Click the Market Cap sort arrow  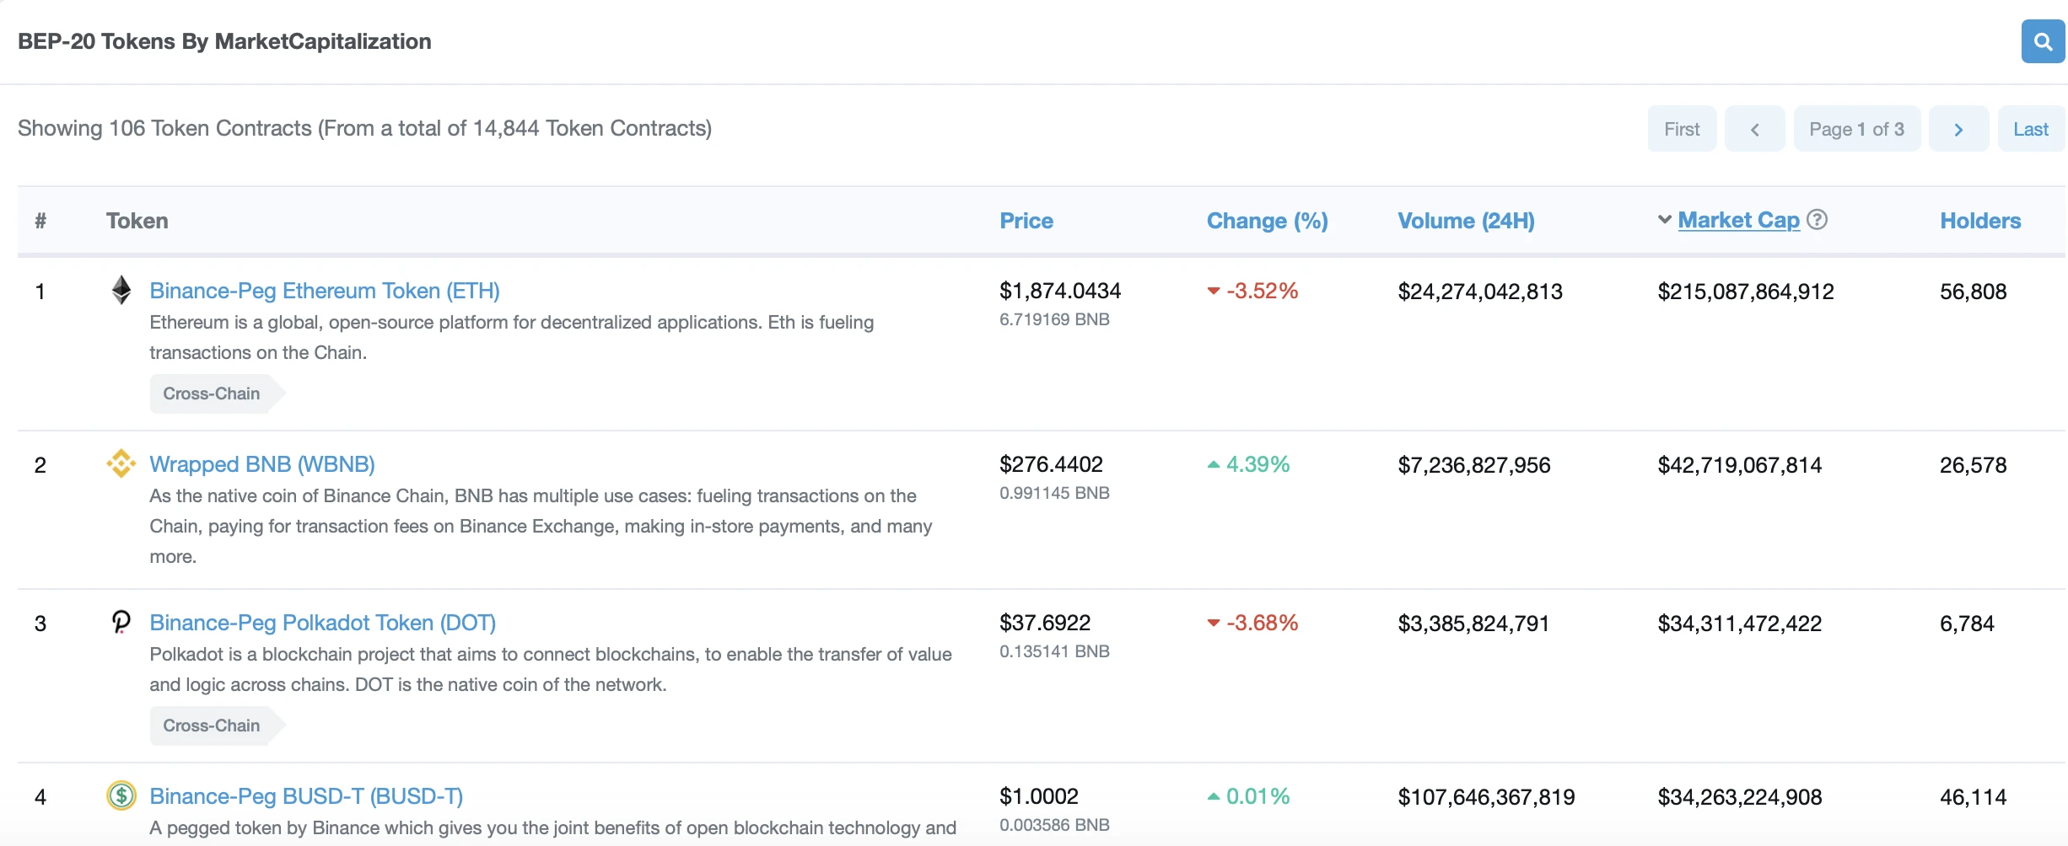tap(1665, 220)
